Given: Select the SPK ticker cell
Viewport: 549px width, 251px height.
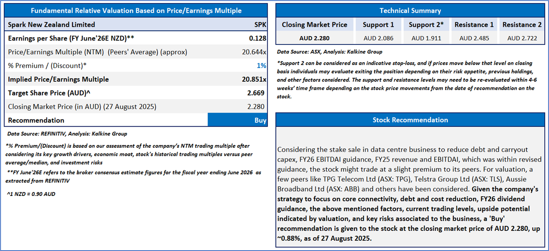Looking at the screenshot, I should coord(260,25).
